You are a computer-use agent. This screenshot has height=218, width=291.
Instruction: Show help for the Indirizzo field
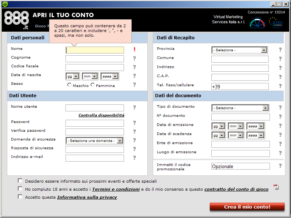(280, 68)
